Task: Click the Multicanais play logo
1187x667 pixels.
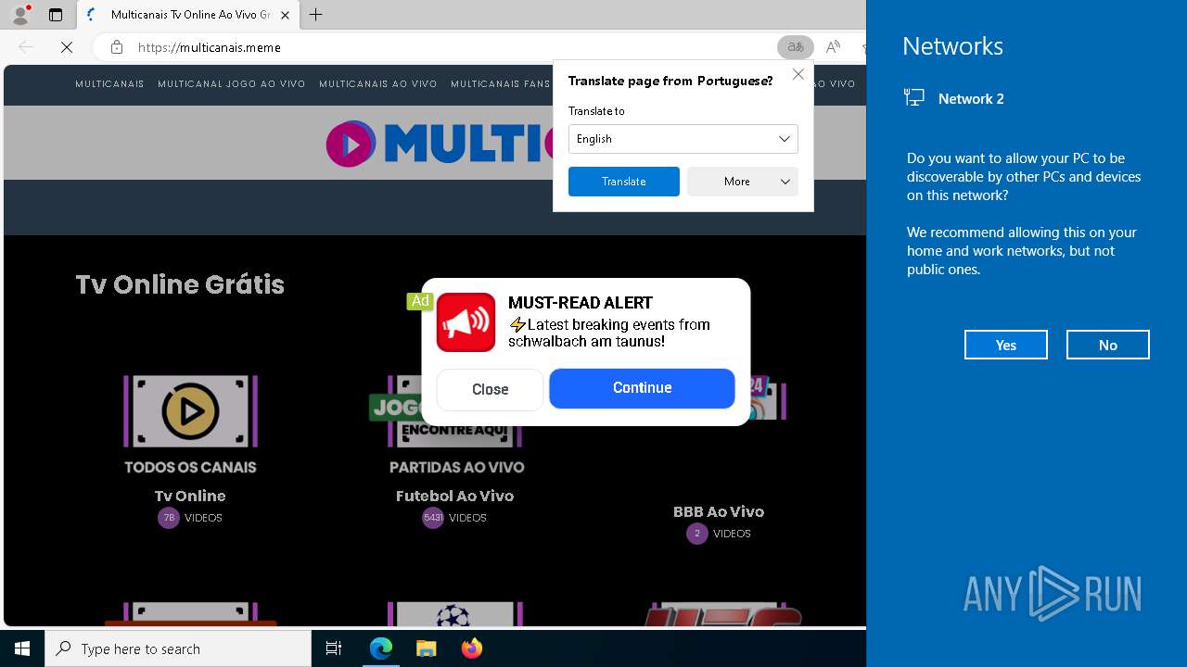Action: [351, 144]
